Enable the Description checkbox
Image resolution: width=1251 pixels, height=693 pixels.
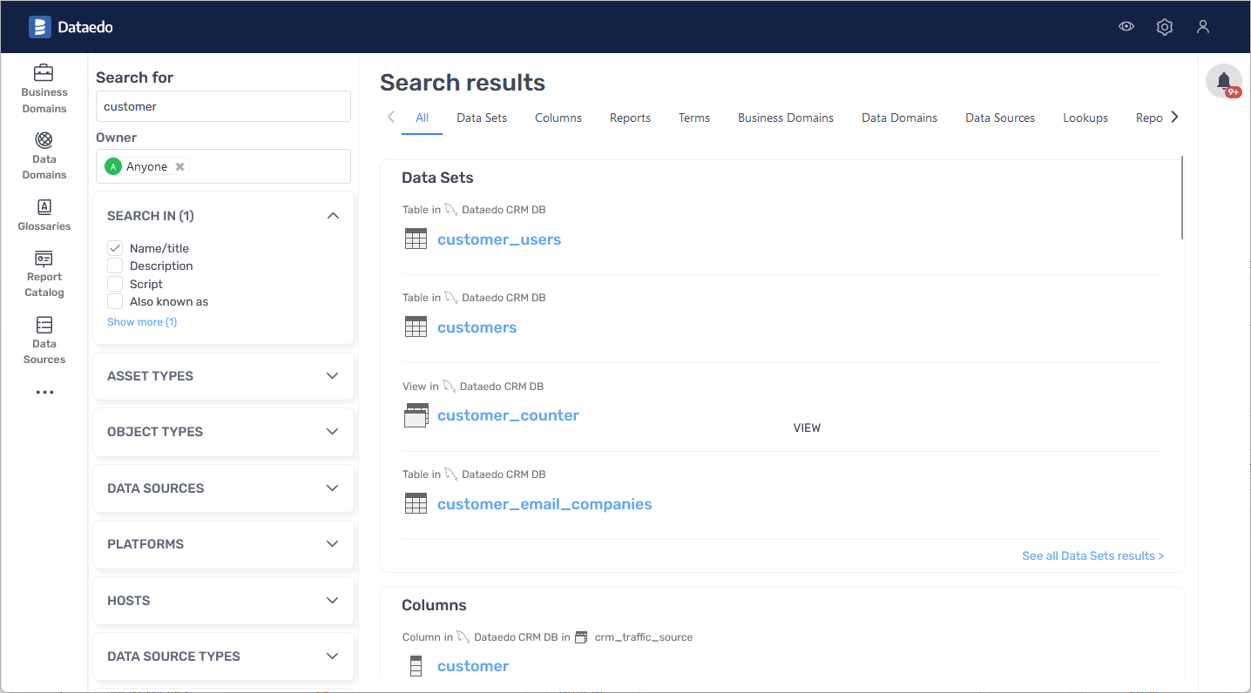coord(115,266)
